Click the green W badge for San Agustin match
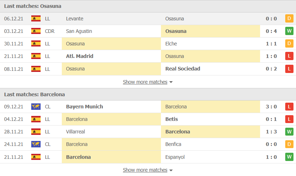296x176 pixels. coord(289,31)
